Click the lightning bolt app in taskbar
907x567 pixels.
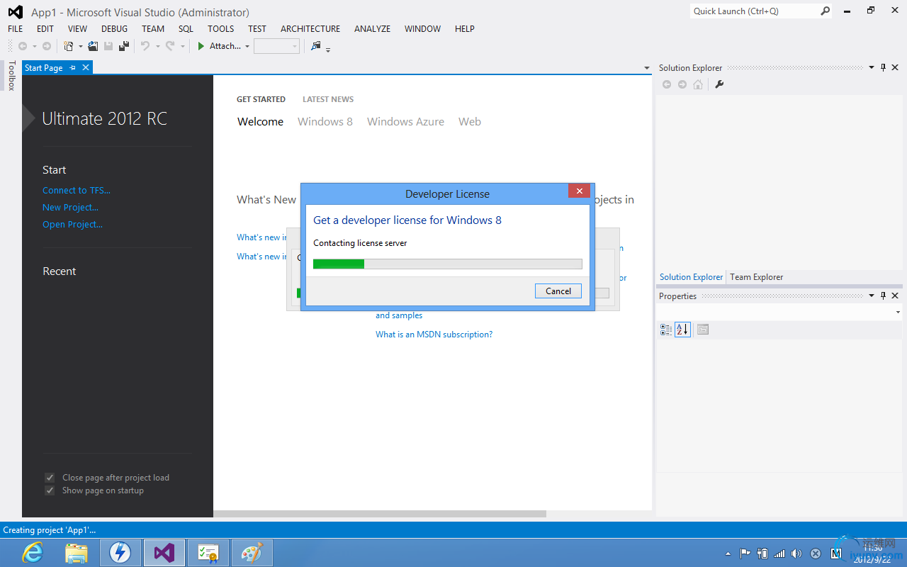120,553
